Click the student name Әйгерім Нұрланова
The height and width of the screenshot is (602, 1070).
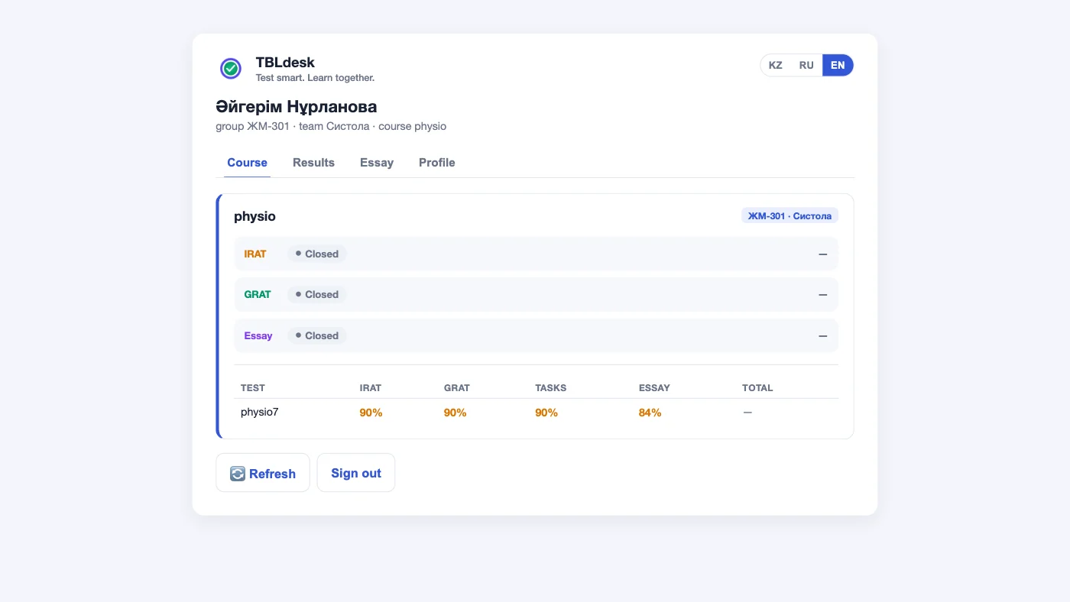297,107
